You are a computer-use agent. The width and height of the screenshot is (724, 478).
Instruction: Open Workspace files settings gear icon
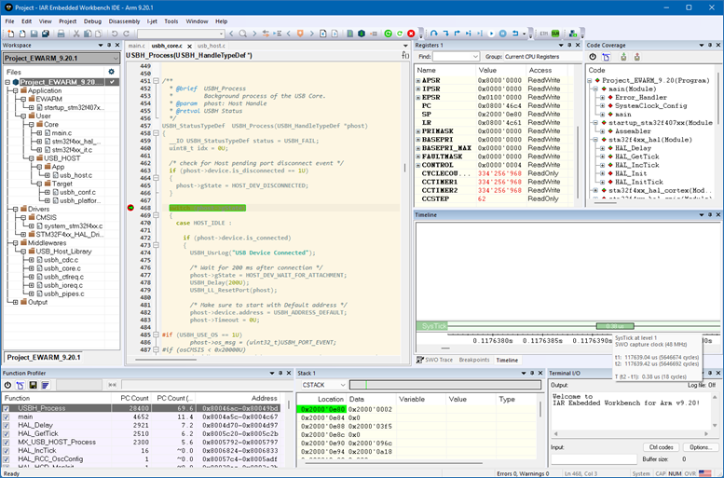click(x=111, y=72)
